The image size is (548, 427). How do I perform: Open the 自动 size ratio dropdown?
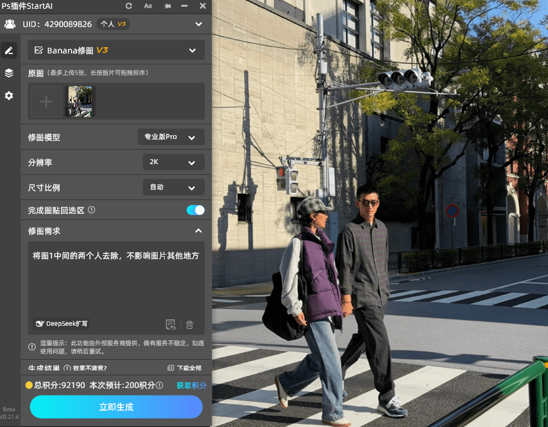click(173, 187)
